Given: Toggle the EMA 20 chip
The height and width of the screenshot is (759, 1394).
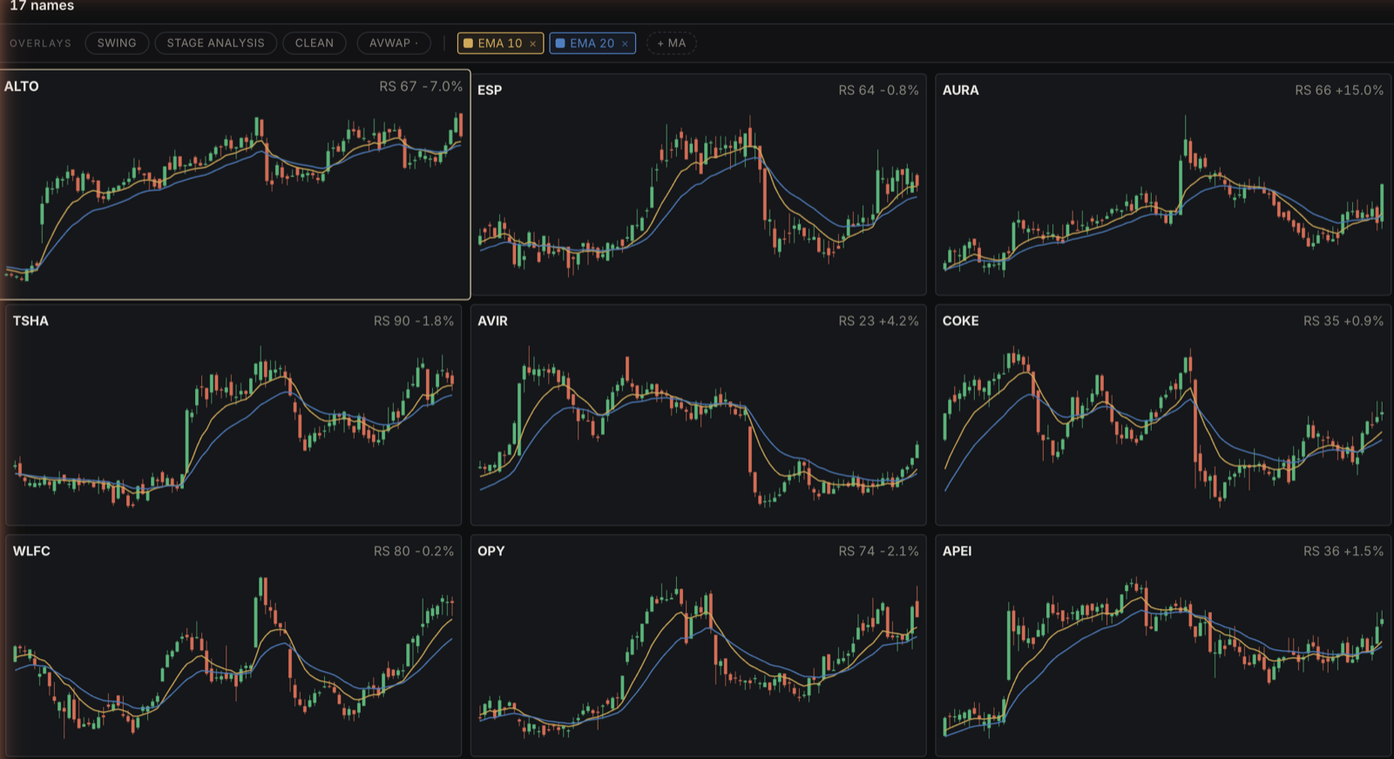Looking at the screenshot, I should coord(592,43).
